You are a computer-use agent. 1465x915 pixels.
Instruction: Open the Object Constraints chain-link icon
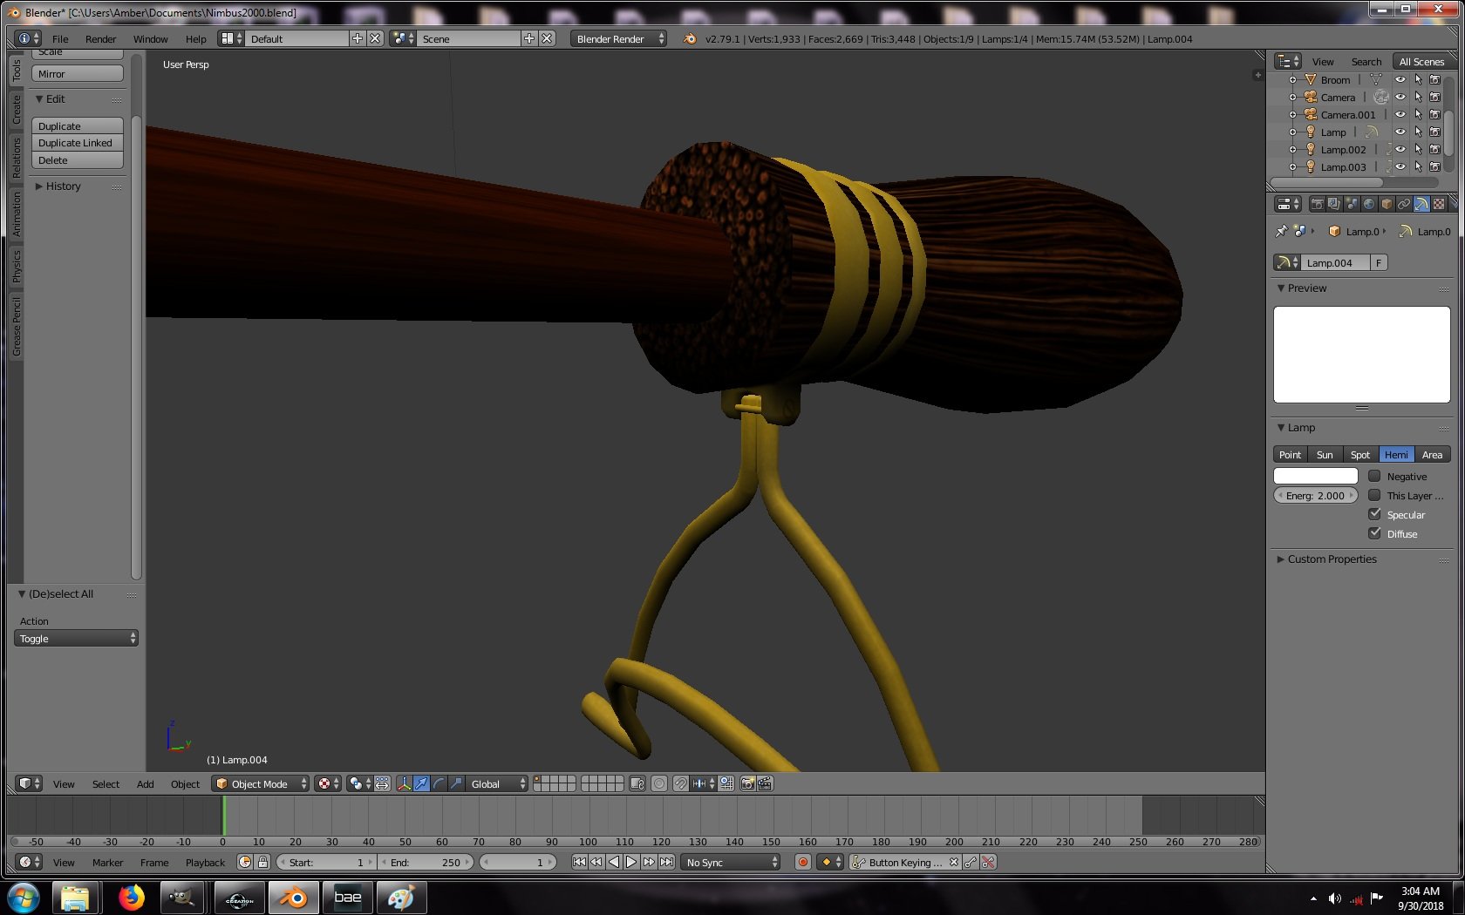tap(1404, 204)
